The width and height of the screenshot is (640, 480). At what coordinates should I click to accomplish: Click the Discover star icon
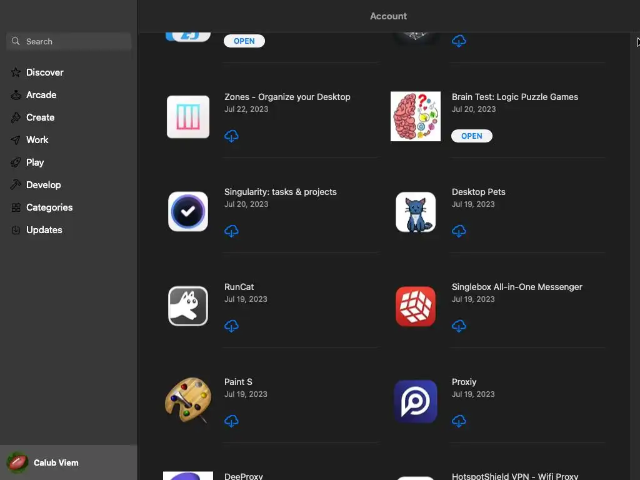coord(16,72)
